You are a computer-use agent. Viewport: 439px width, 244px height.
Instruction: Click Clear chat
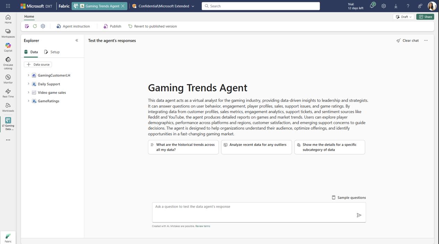(x=407, y=41)
